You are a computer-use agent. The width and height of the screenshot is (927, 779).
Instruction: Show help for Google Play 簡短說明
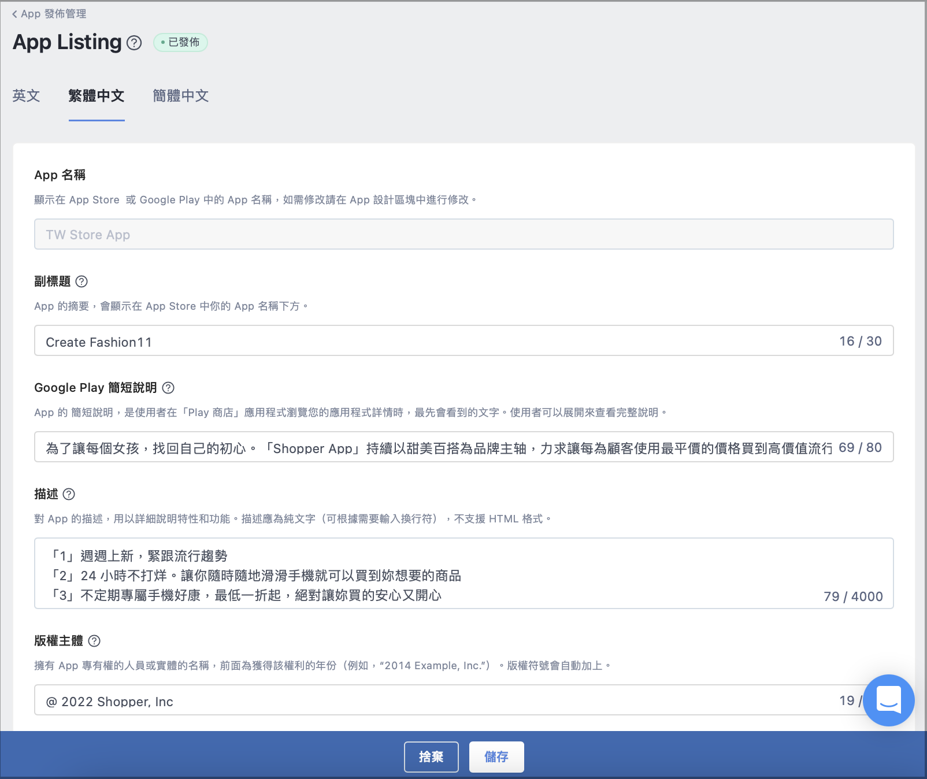(x=168, y=388)
